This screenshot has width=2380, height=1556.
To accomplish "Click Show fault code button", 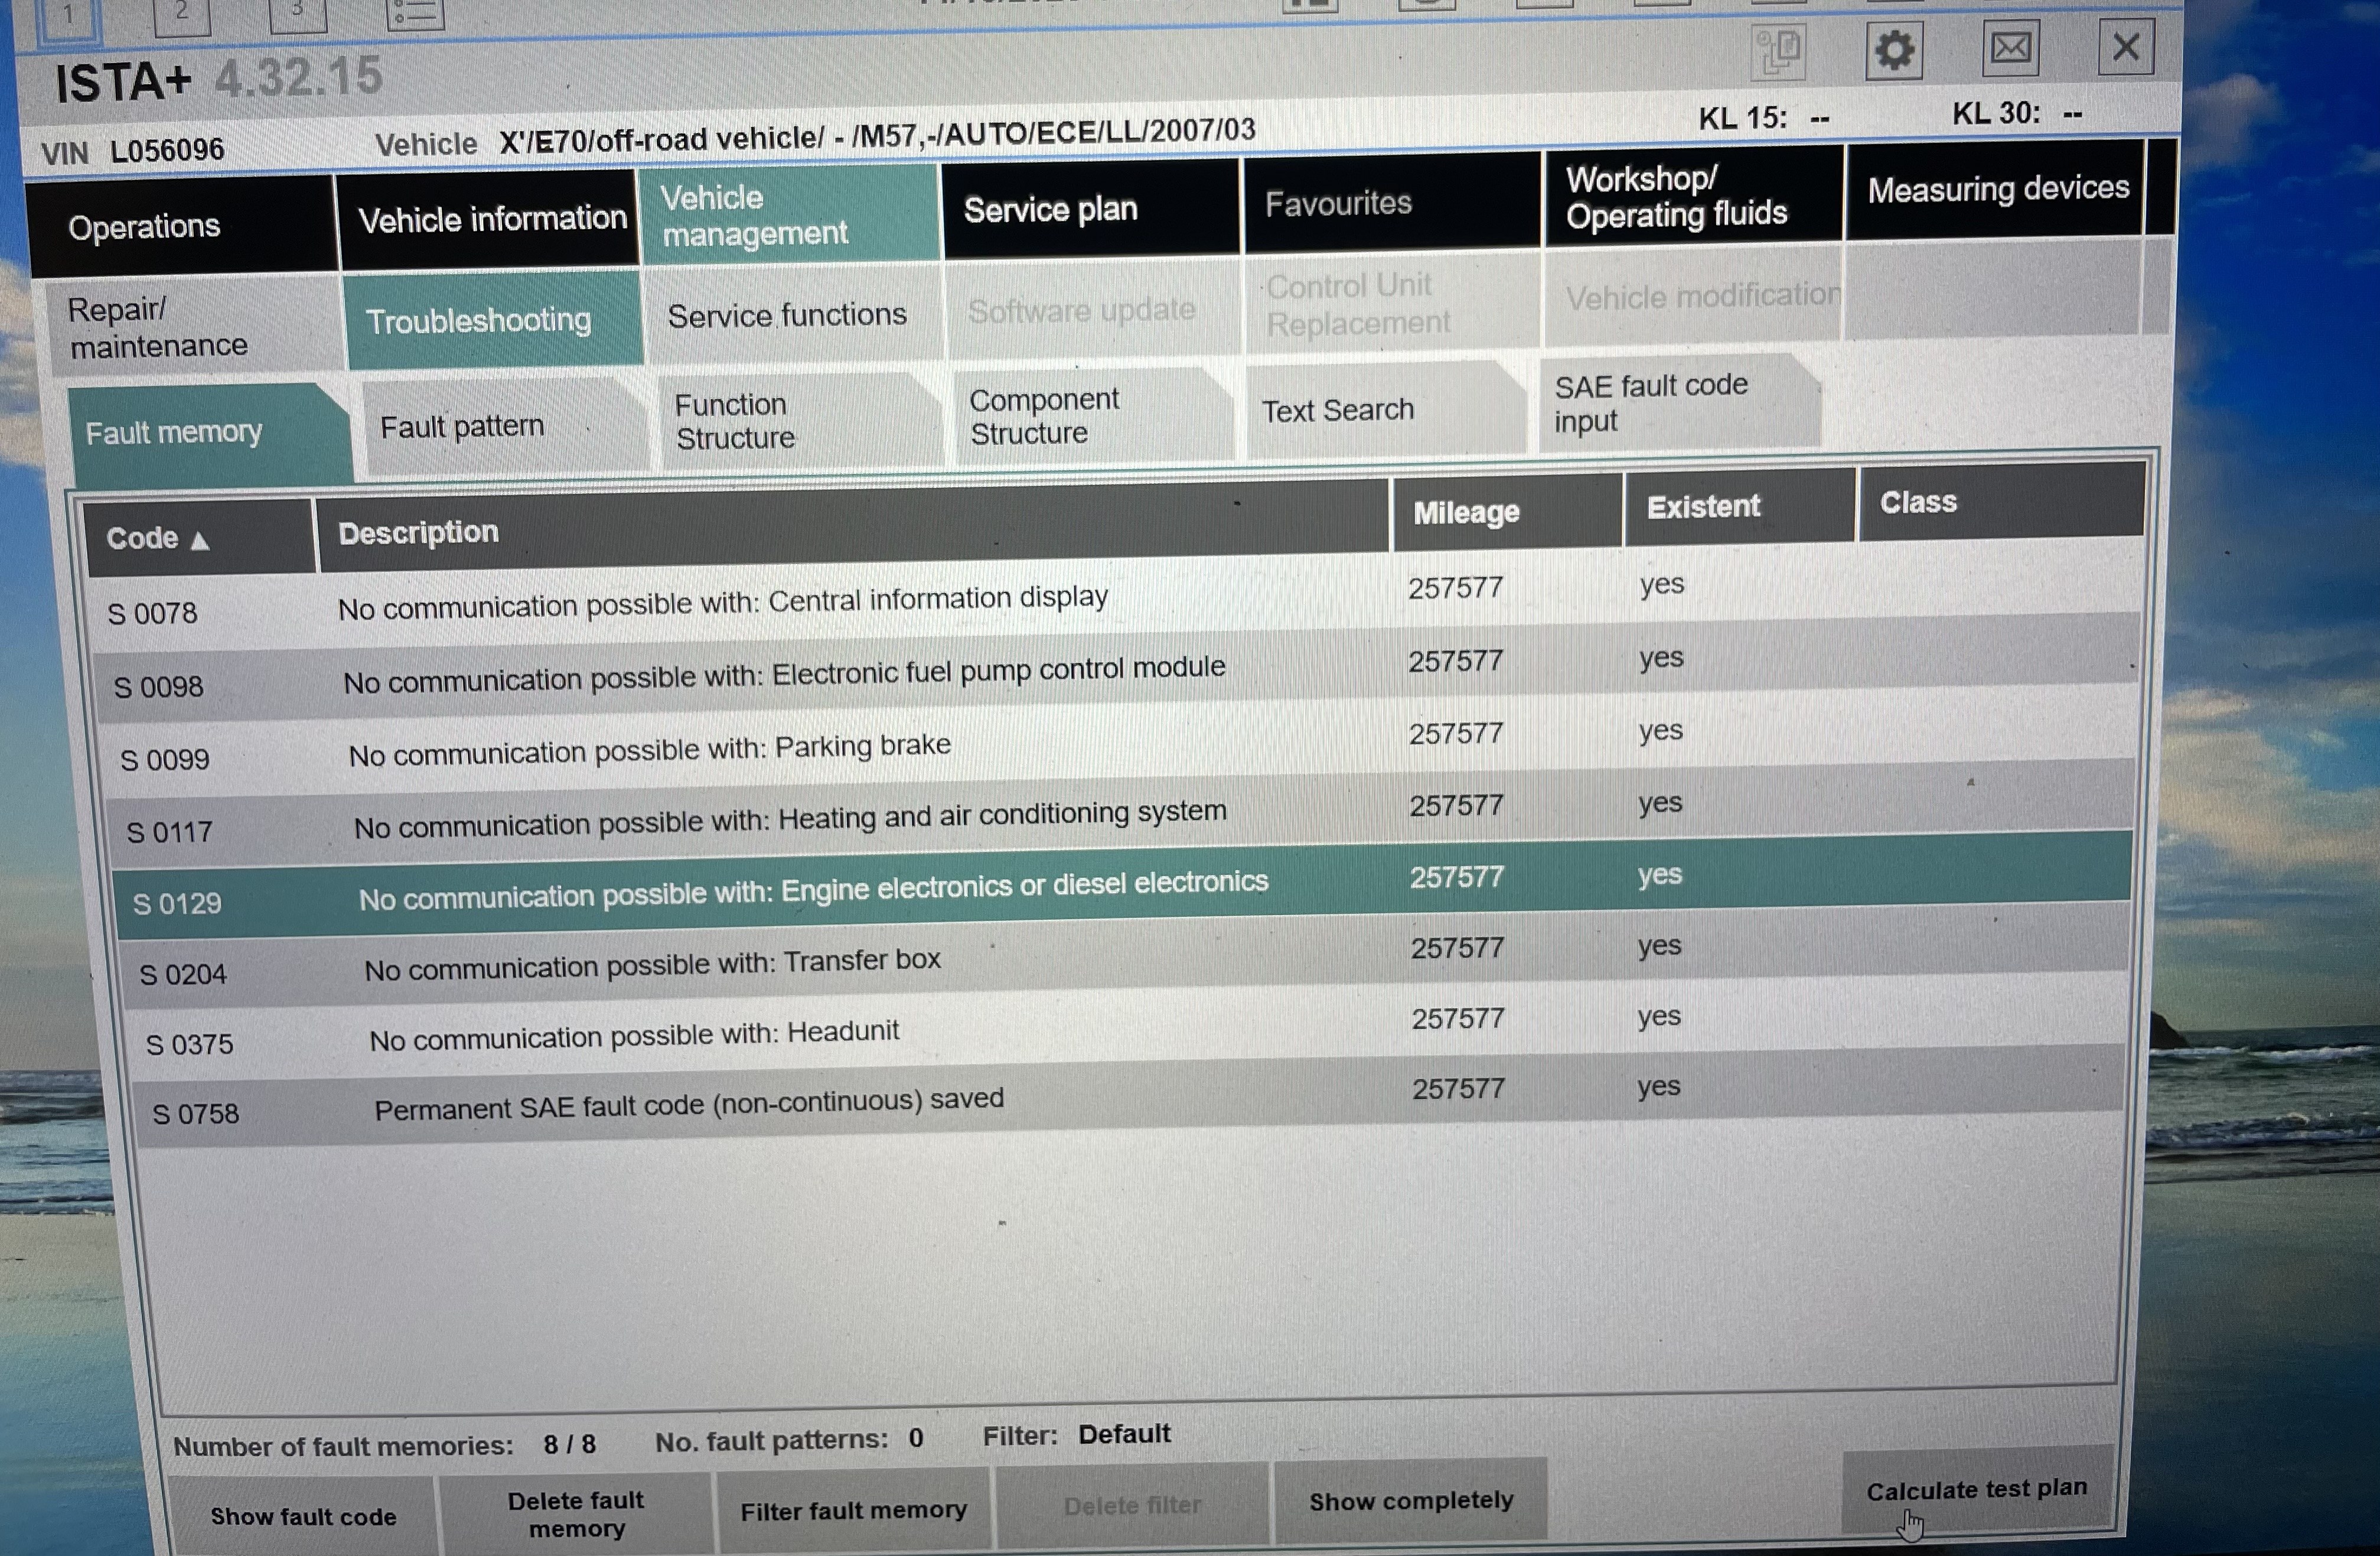I will pyautogui.click(x=303, y=1517).
